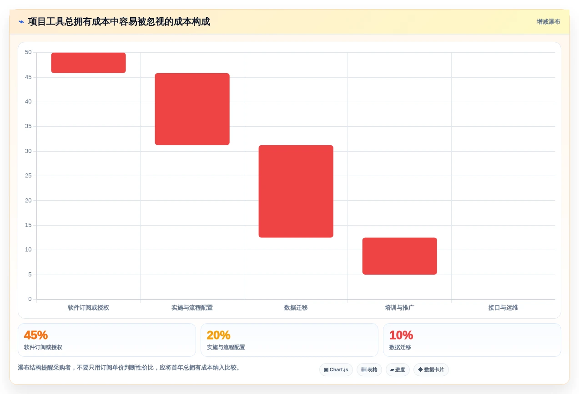Click the 进度 tag chip
This screenshot has height=394, width=579.
398,369
